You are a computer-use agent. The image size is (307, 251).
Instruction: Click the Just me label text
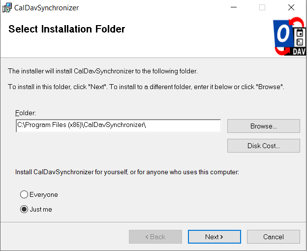(x=41, y=209)
